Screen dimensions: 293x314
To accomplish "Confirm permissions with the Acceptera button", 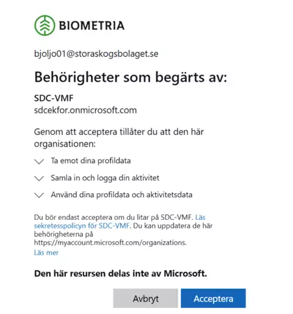I will [213, 298].
